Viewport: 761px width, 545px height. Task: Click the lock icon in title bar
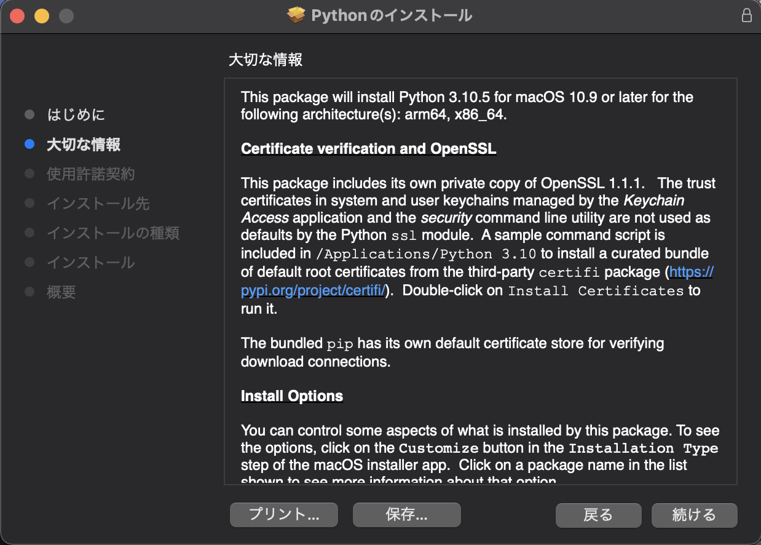746,15
